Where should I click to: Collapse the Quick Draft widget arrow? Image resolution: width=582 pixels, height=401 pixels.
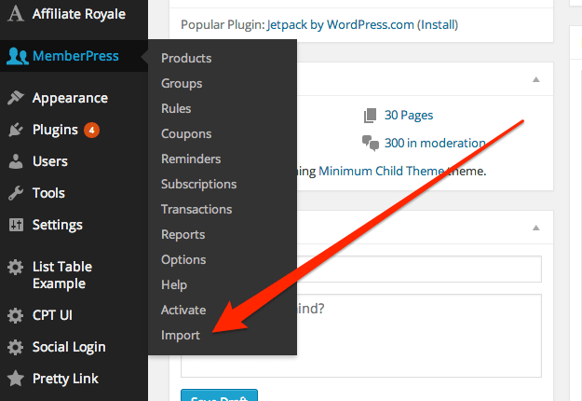pyautogui.click(x=536, y=228)
